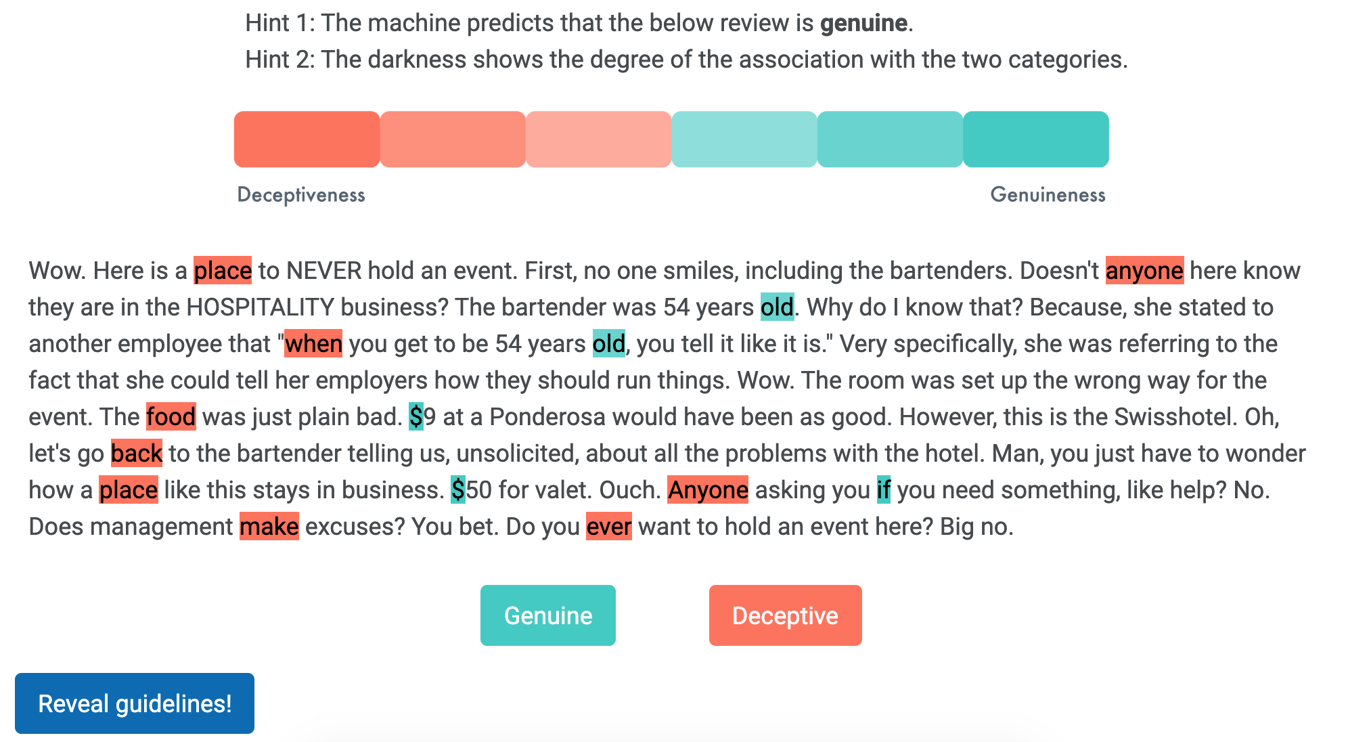The height and width of the screenshot is (742, 1348).
Task: Click highlighted word "food" in the review
Action: click(171, 417)
